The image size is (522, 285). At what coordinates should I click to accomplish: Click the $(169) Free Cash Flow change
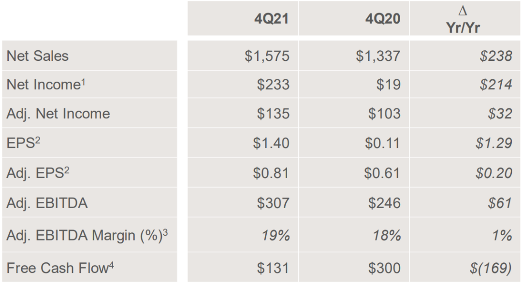coord(491,268)
